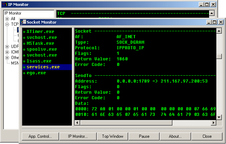
Task: Click socket log horizontal scroll thumb
Action: click(126, 123)
